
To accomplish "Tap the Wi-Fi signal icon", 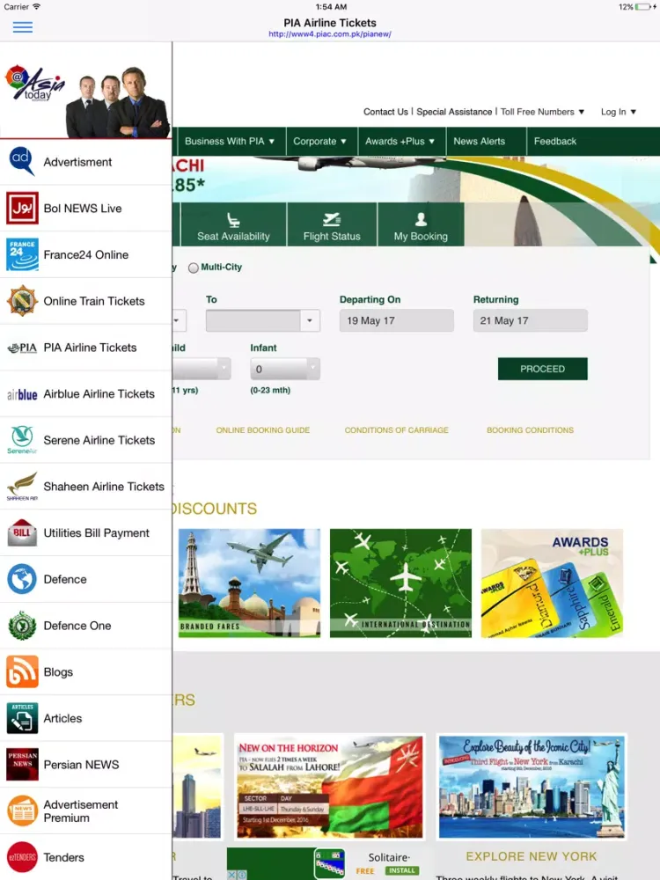I will tap(36, 7).
